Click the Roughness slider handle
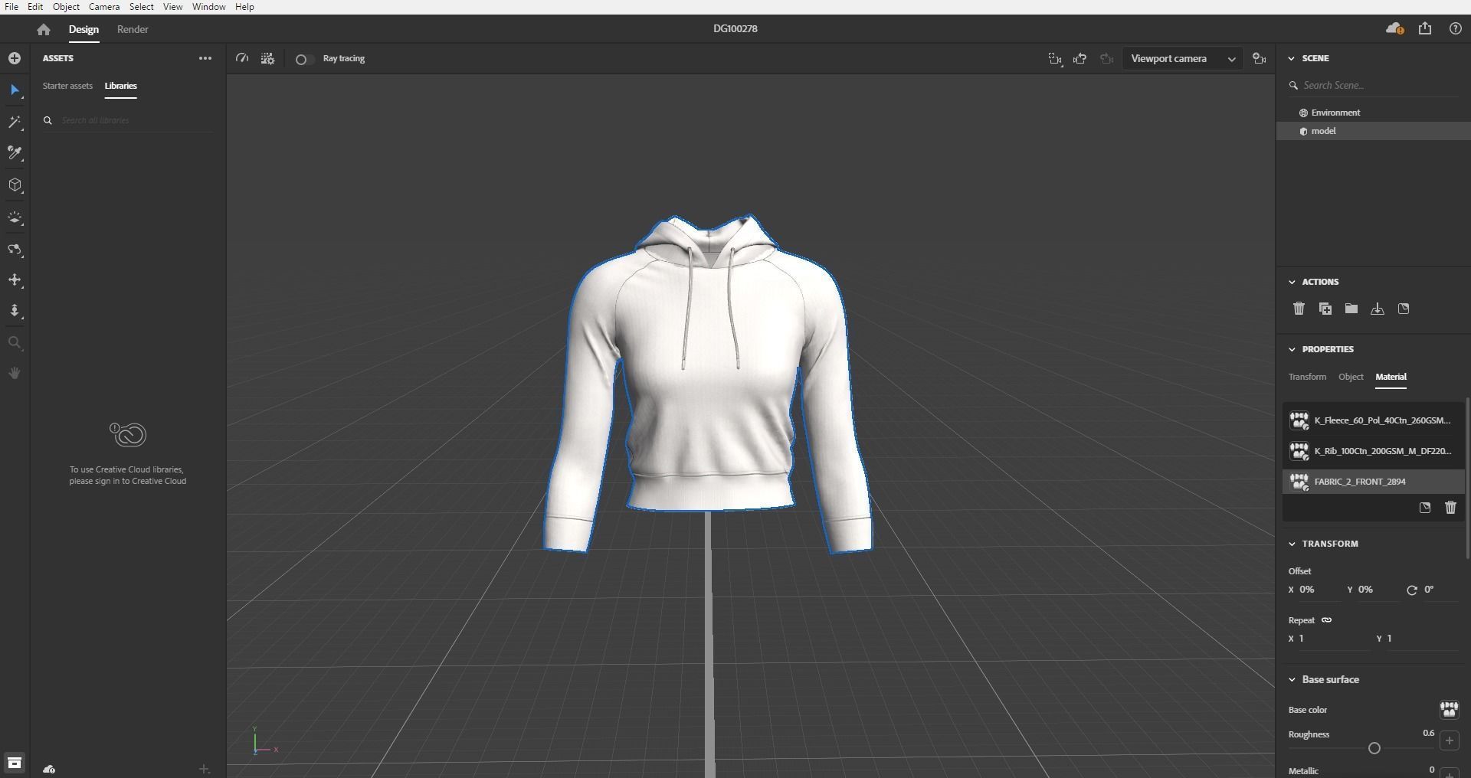Screen dimensions: 1471x778 click(1374, 748)
